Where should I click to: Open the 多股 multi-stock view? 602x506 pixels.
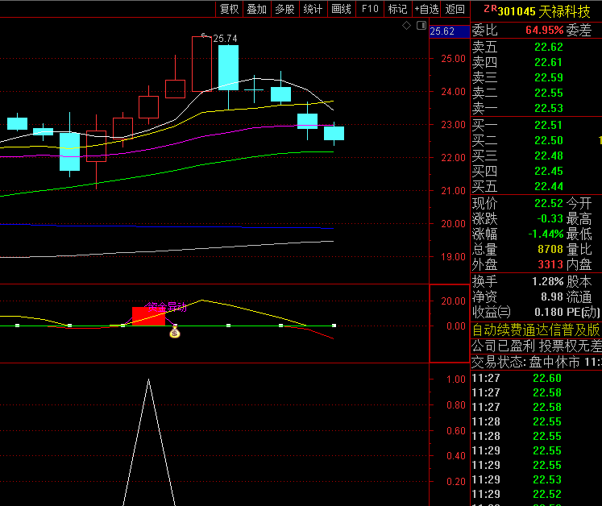(x=284, y=9)
